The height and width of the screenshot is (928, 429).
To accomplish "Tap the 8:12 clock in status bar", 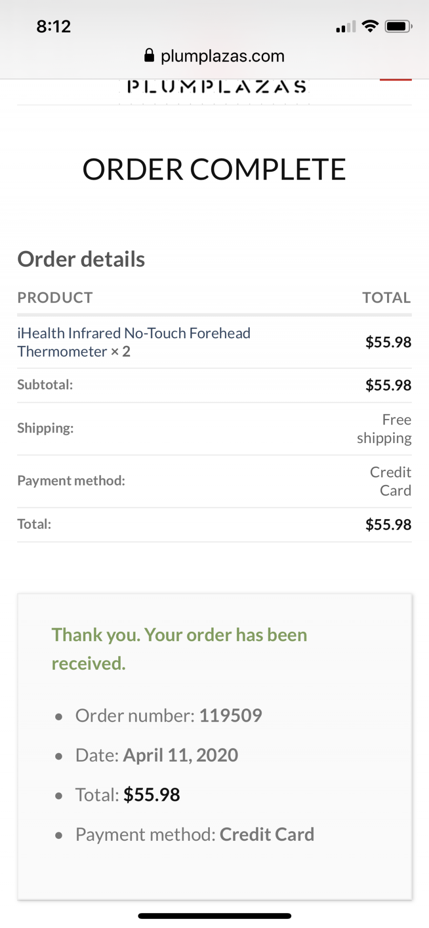I will (54, 26).
